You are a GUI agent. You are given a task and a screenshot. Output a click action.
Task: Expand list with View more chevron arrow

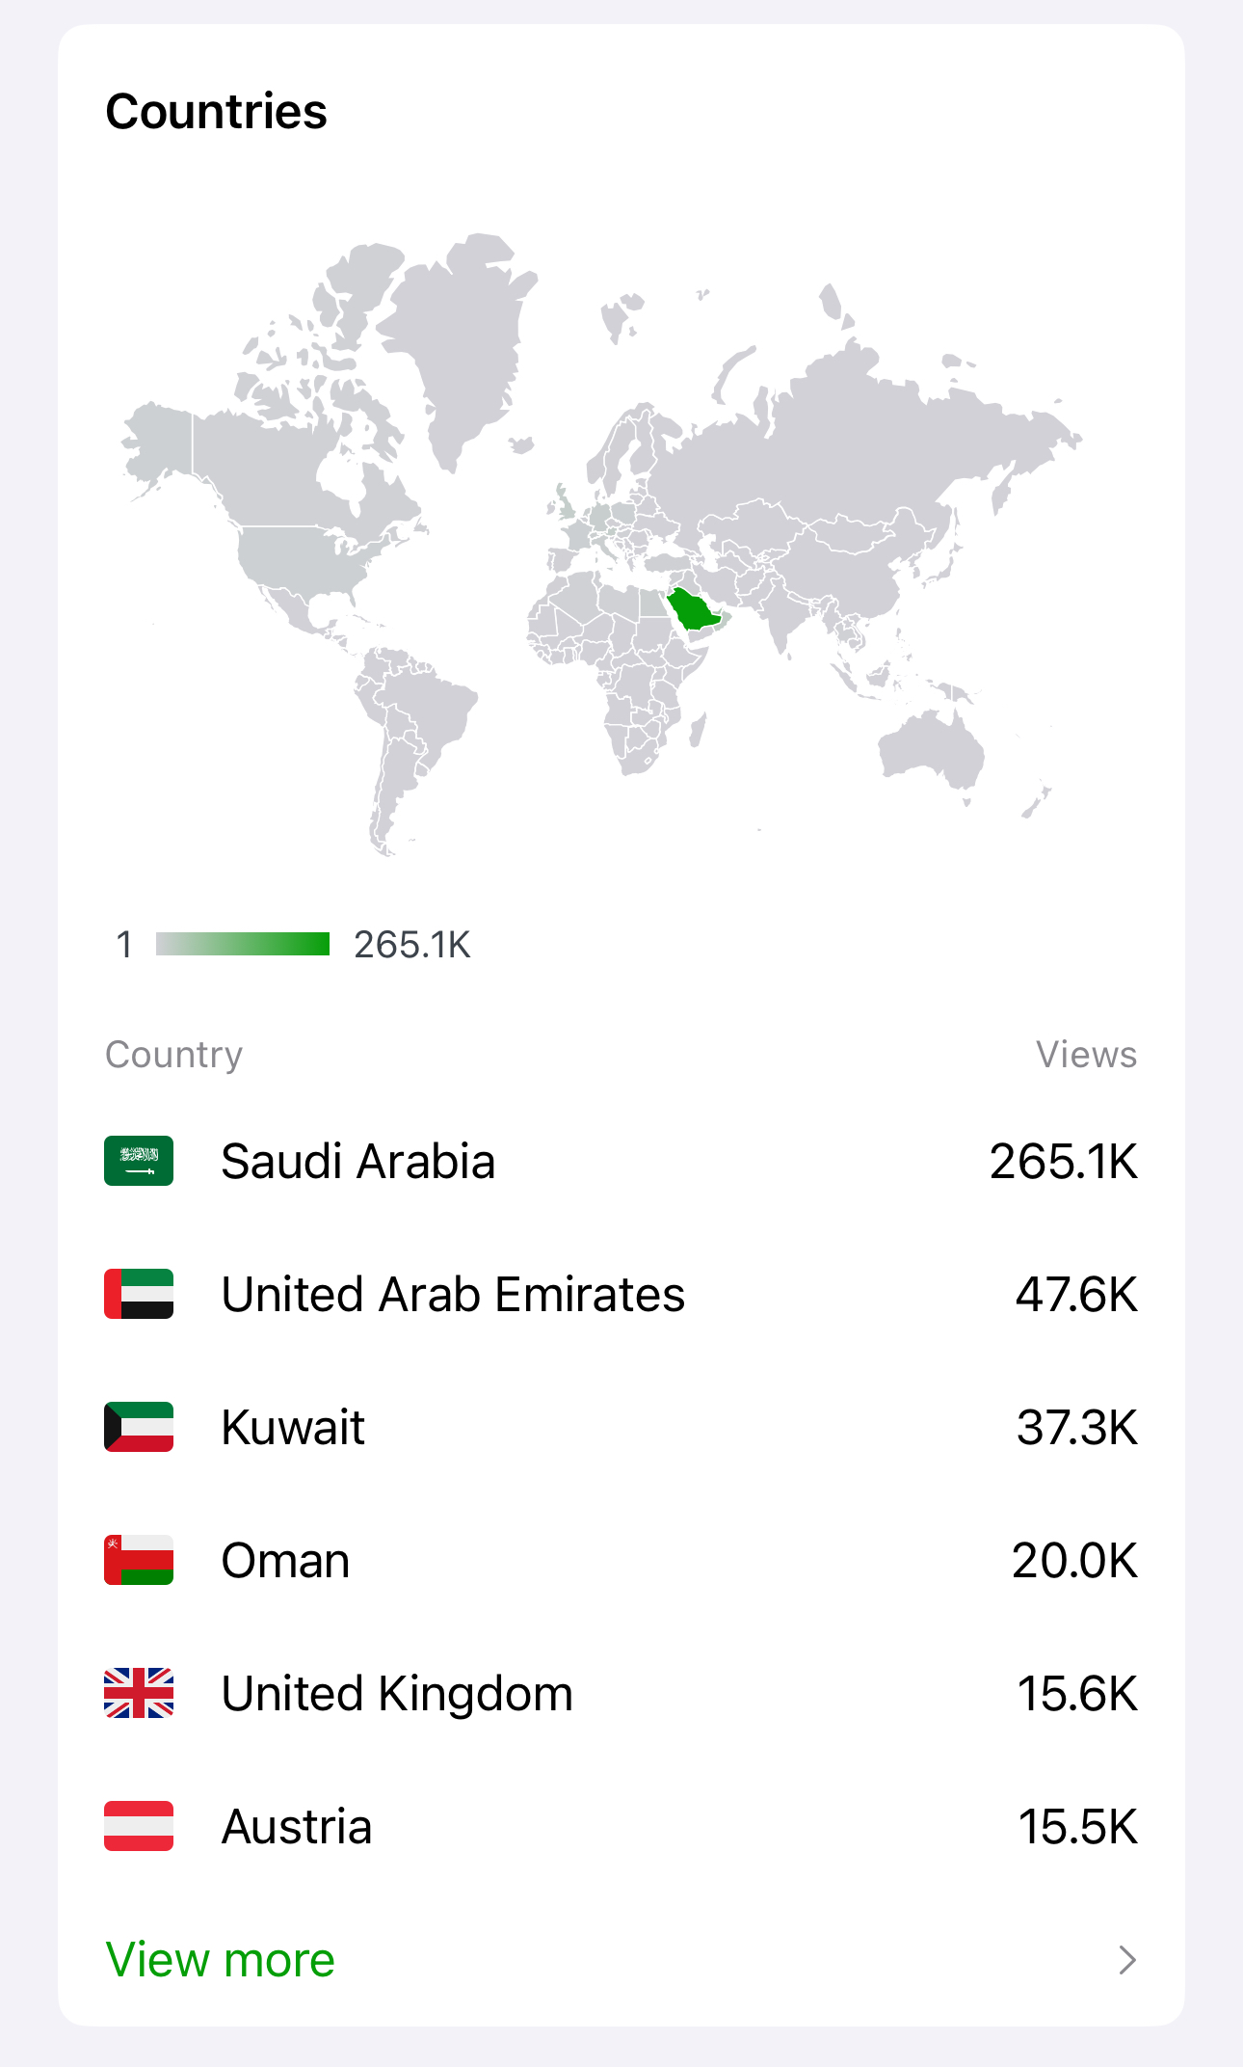coord(1126,1960)
